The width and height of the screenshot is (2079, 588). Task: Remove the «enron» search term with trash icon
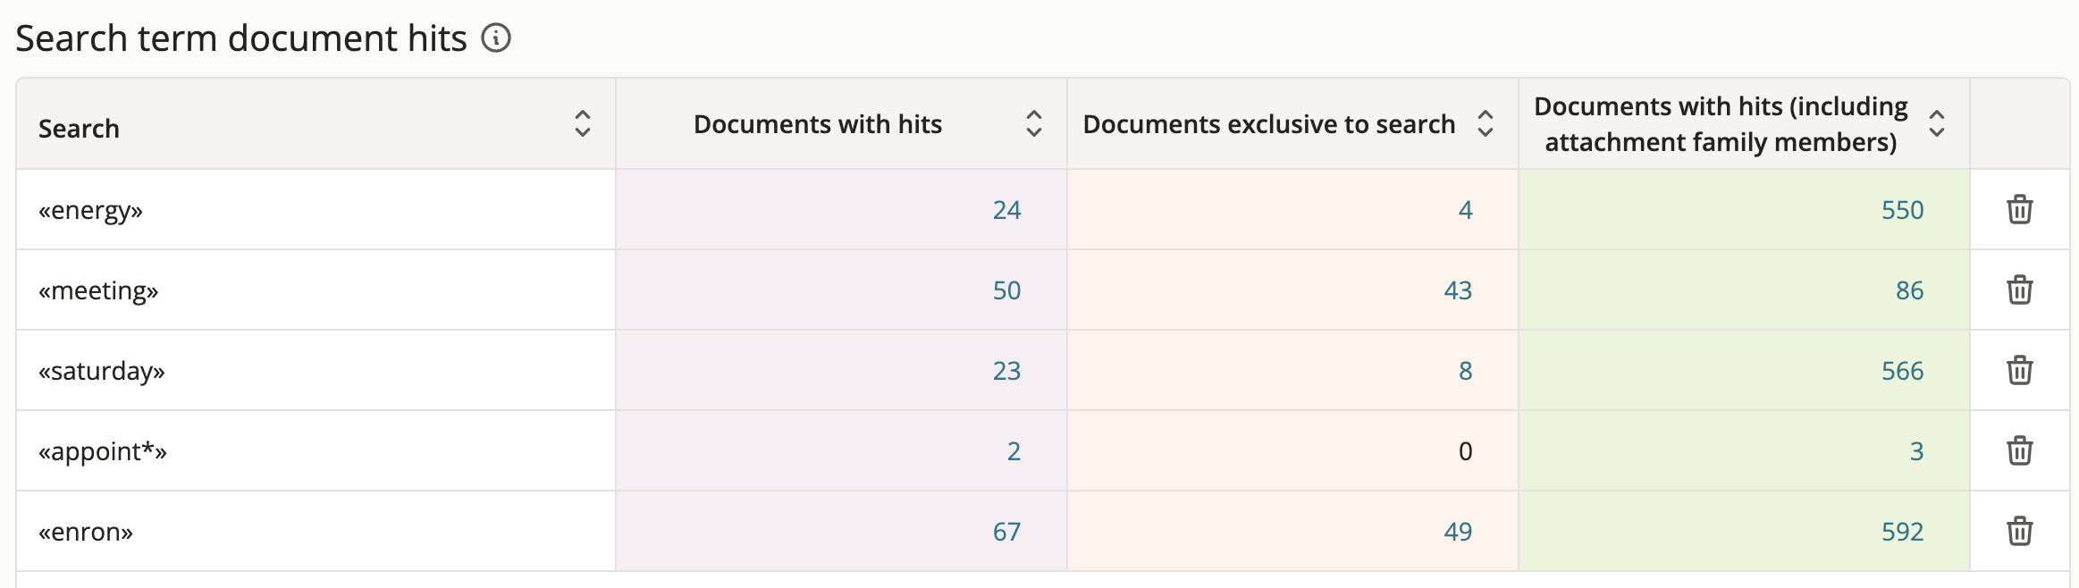coord(2019,532)
